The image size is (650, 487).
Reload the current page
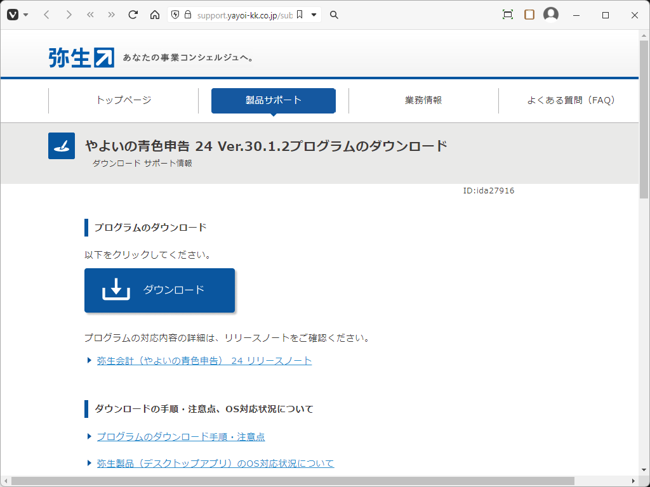click(133, 15)
